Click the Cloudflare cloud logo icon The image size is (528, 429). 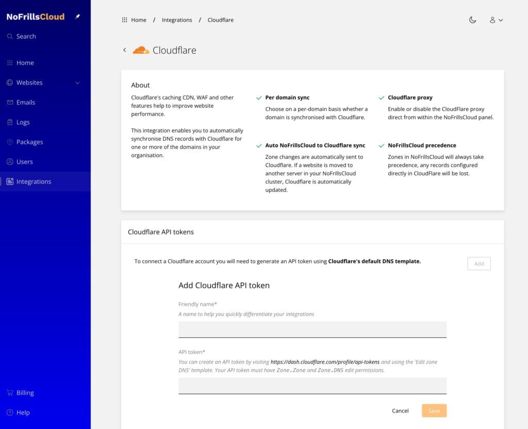(141, 50)
